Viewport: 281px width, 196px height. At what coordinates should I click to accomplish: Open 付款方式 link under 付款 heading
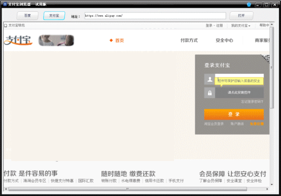(x=11, y=180)
